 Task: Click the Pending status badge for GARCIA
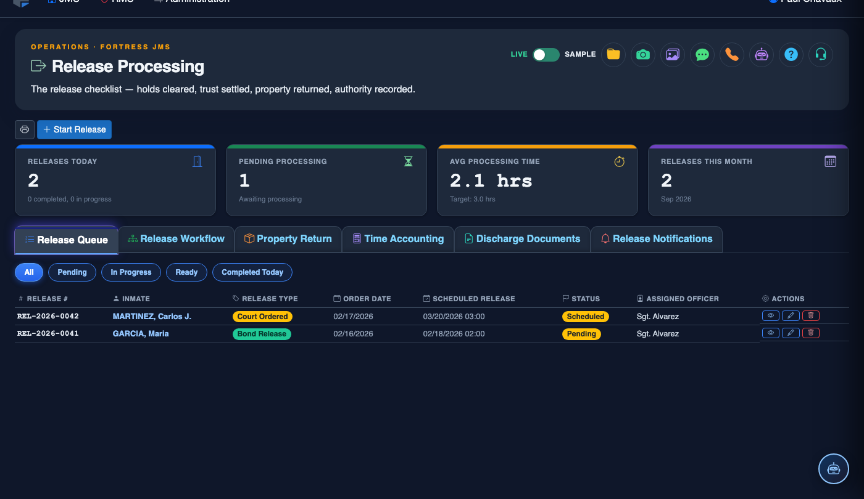point(581,334)
